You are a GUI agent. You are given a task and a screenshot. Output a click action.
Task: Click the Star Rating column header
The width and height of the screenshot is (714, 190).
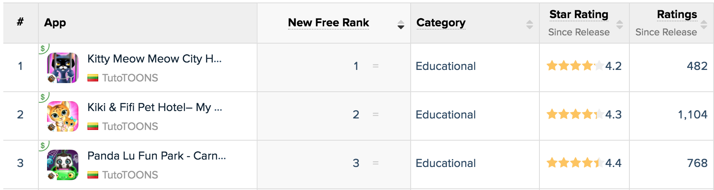579,14
